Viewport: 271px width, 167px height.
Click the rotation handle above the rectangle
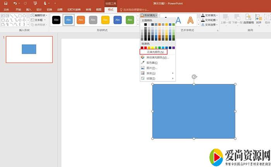pyautogui.click(x=194, y=77)
